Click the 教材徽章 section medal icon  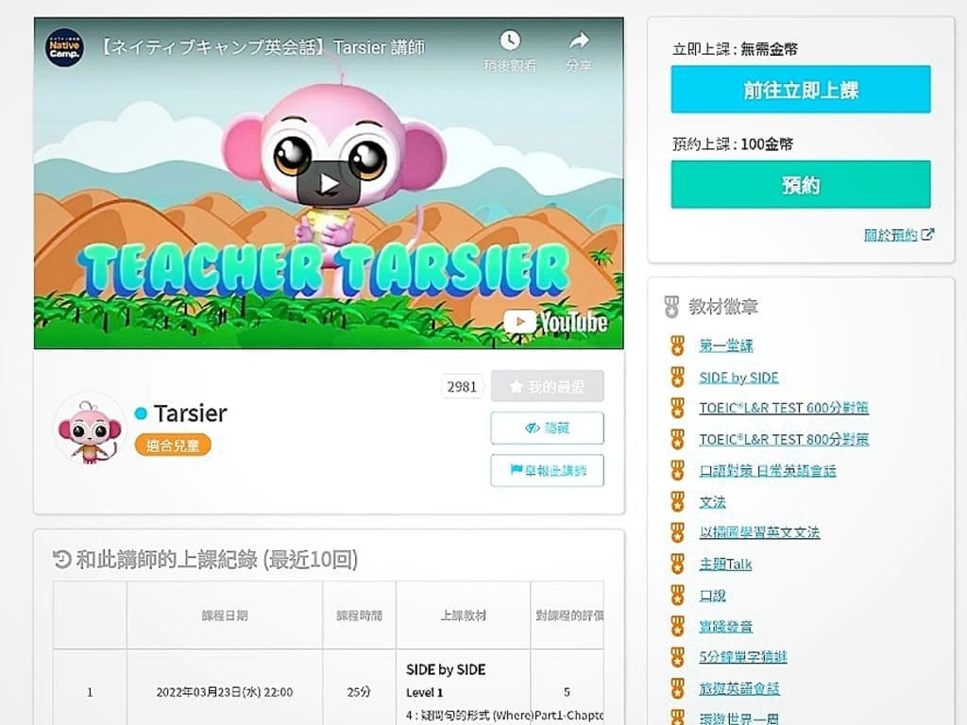pyautogui.click(x=671, y=307)
